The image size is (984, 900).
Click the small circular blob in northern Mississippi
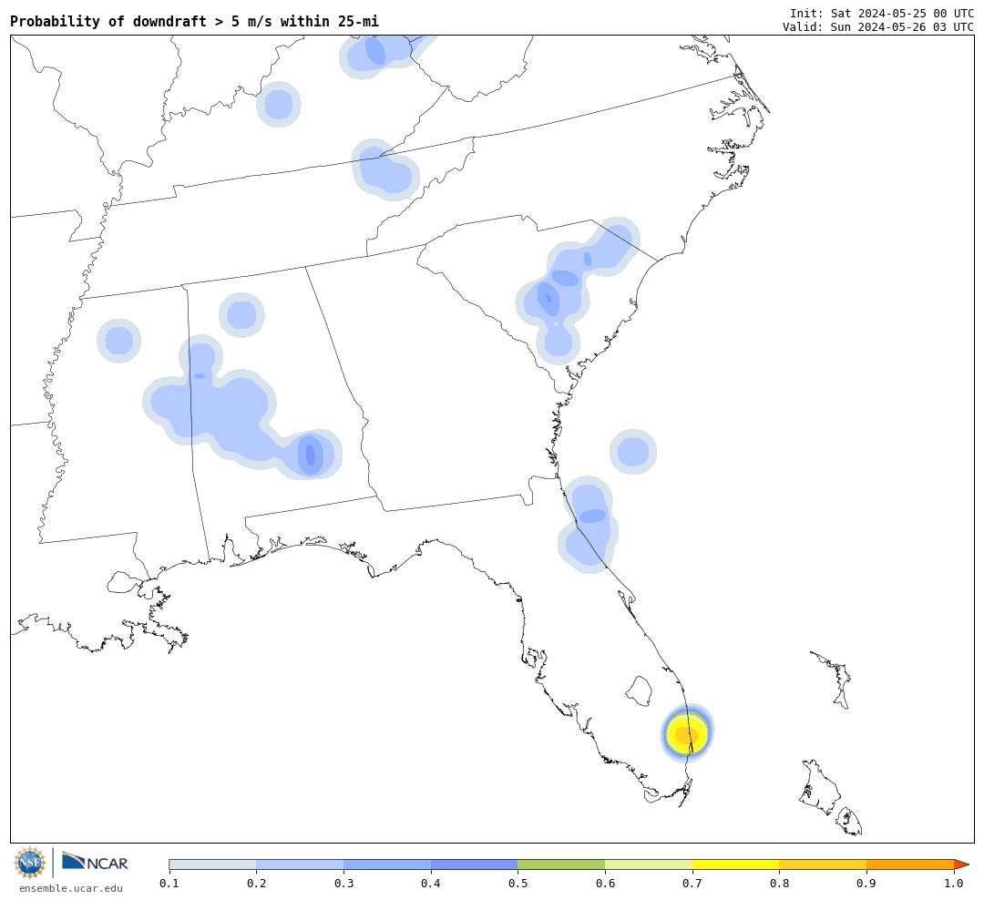(x=118, y=341)
